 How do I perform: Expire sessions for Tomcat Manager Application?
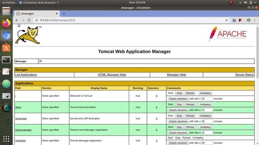(x=178, y=143)
